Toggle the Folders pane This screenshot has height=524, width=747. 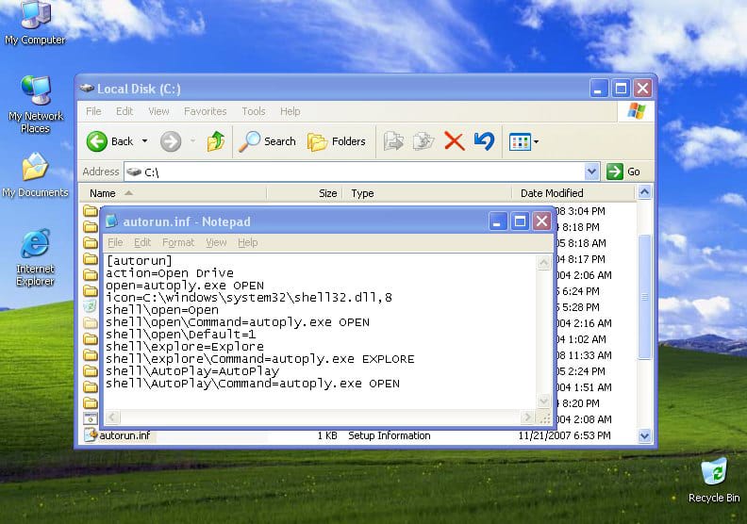pyautogui.click(x=337, y=141)
